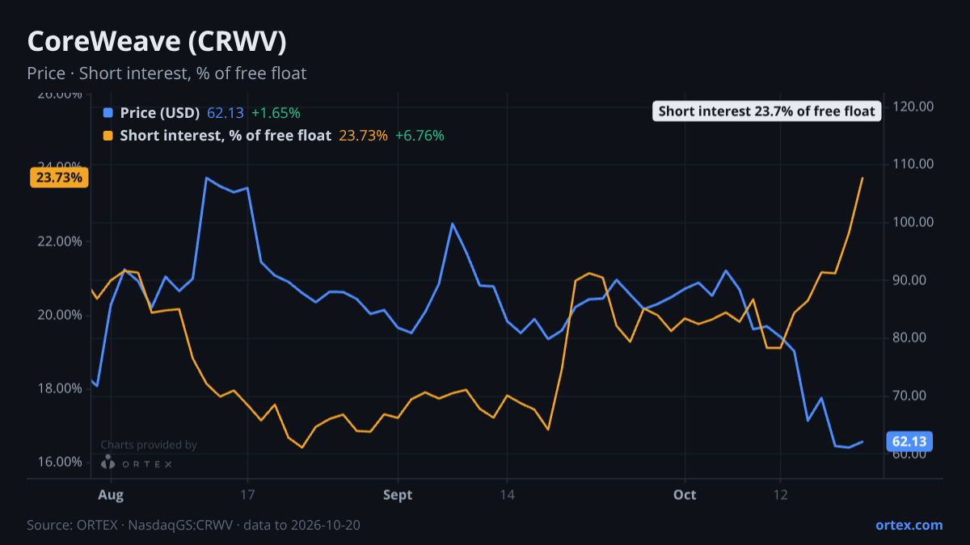The height and width of the screenshot is (545, 970).
Task: Click the Oct x-axis label
Action: click(x=685, y=494)
